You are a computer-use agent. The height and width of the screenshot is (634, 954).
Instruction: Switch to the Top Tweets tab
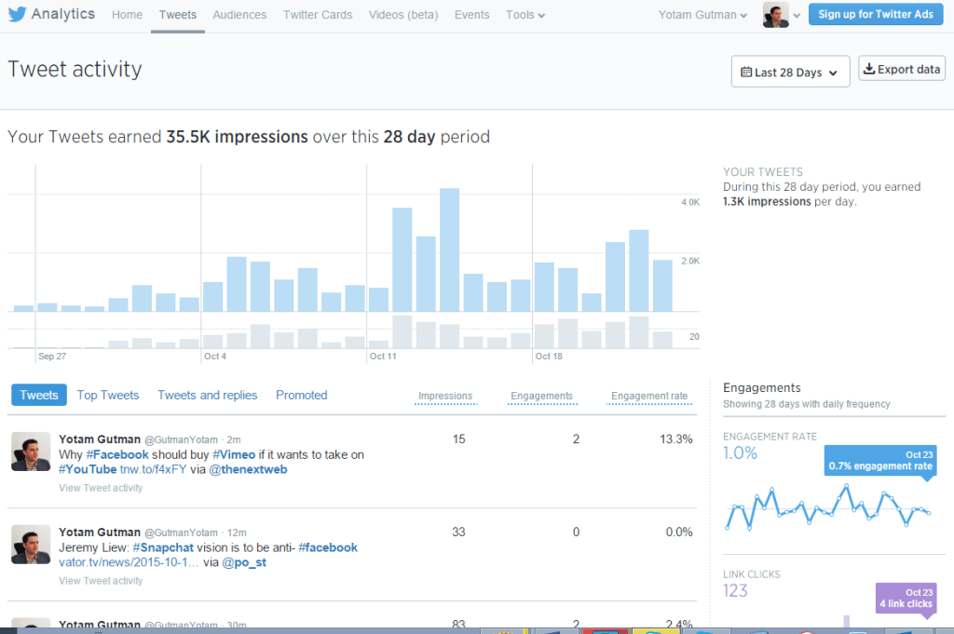(107, 395)
